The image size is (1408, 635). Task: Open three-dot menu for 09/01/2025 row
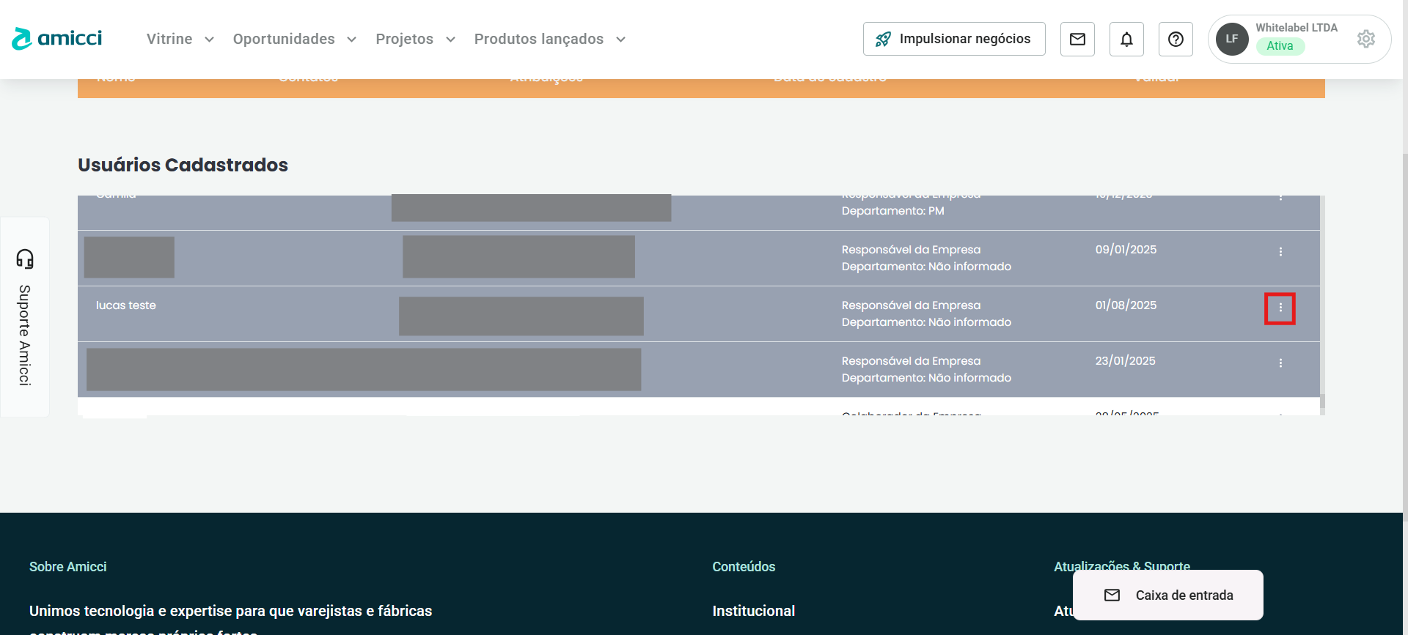(1280, 252)
